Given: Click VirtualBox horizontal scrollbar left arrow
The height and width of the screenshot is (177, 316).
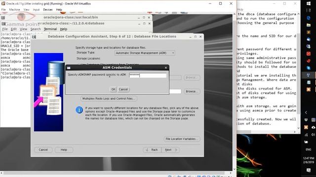Looking at the screenshot, I should coord(1,173).
